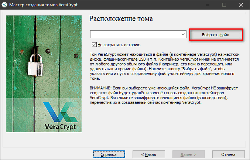
Task: Close the VeraCrypt volume creation wizard
Action: coord(241,5)
